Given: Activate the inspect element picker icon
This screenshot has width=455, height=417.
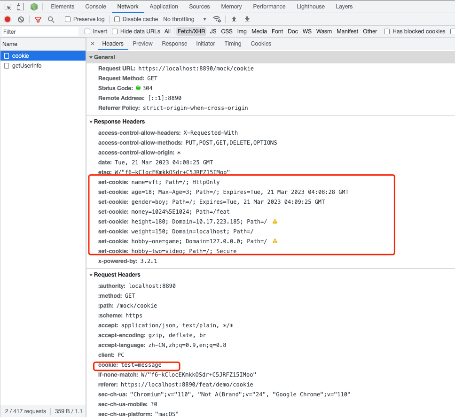Looking at the screenshot, I should pyautogui.click(x=8, y=7).
